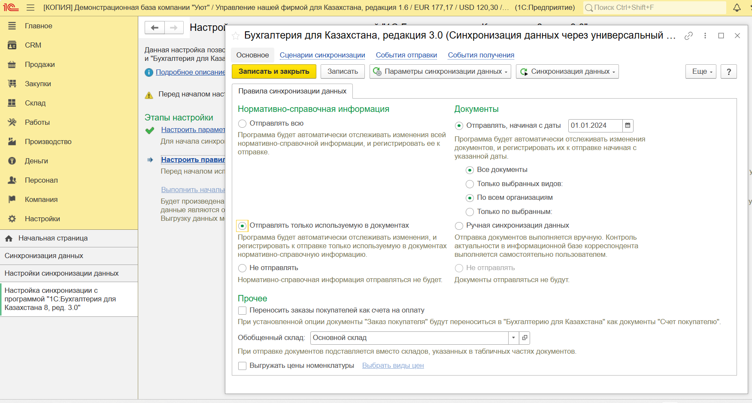Copy link to this form icon

coord(688,36)
